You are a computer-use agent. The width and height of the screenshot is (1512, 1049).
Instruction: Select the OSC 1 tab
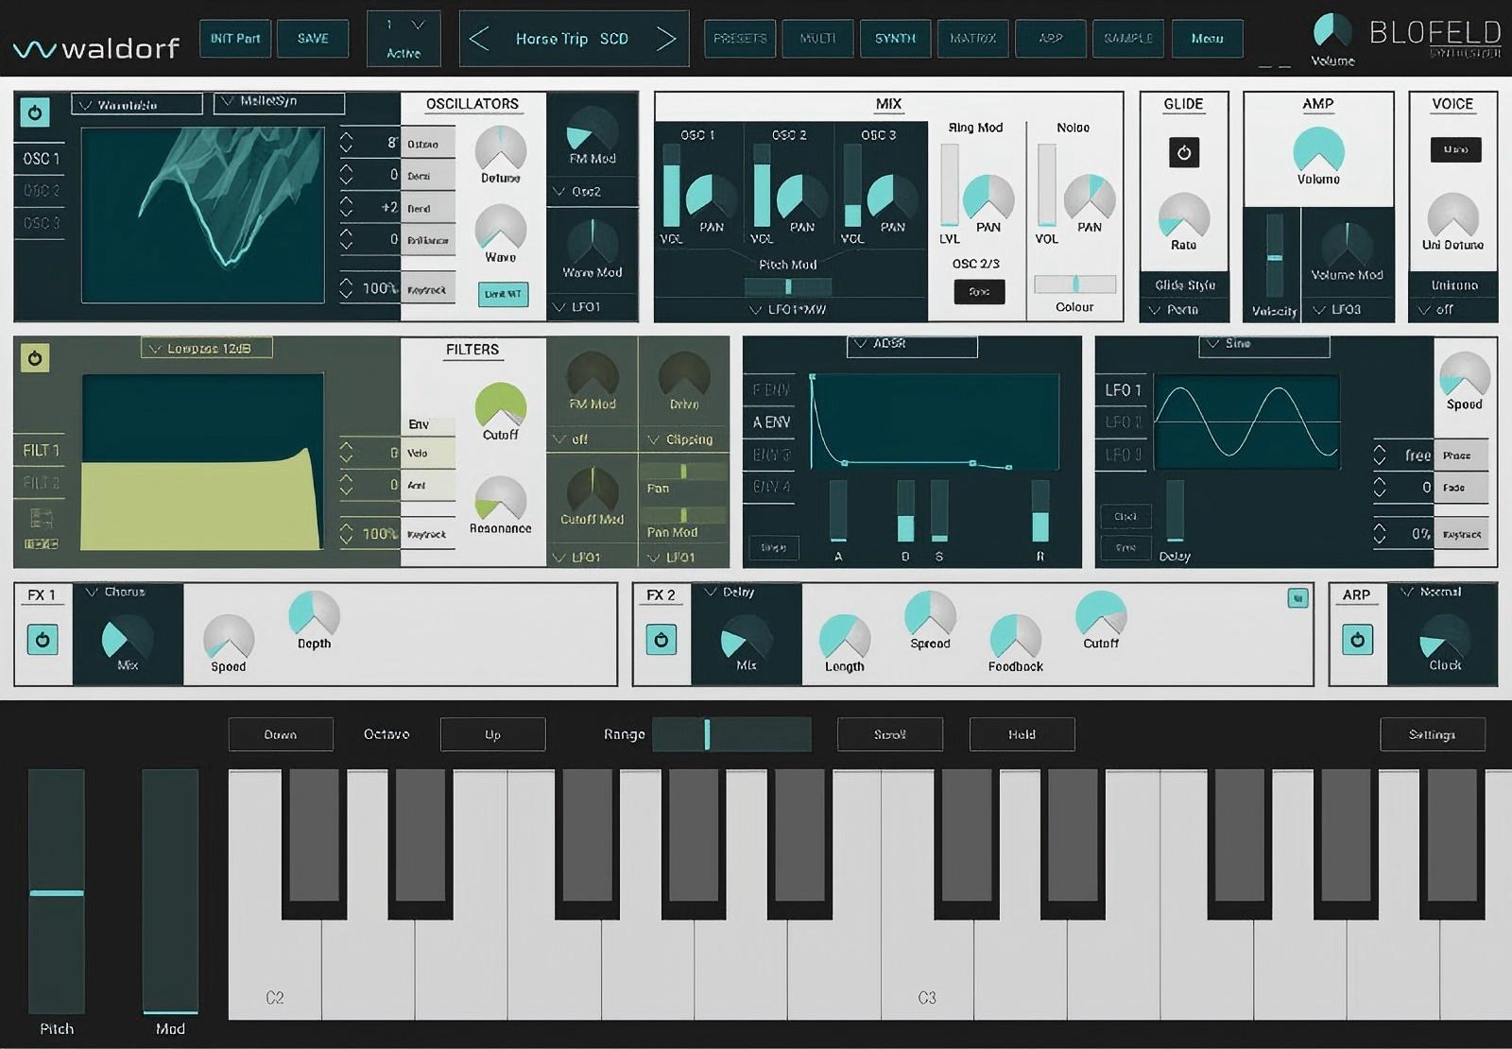41,159
